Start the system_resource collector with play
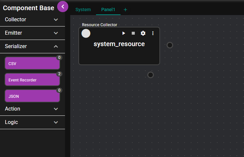Viewport: 244px width, 157px height. tap(123, 33)
